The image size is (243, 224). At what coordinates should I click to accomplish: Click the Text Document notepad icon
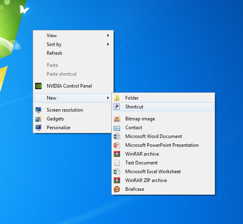coord(117,163)
